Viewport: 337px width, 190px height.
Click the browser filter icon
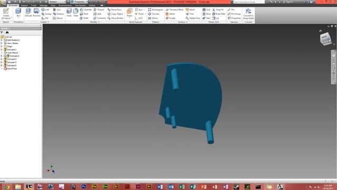2,32
